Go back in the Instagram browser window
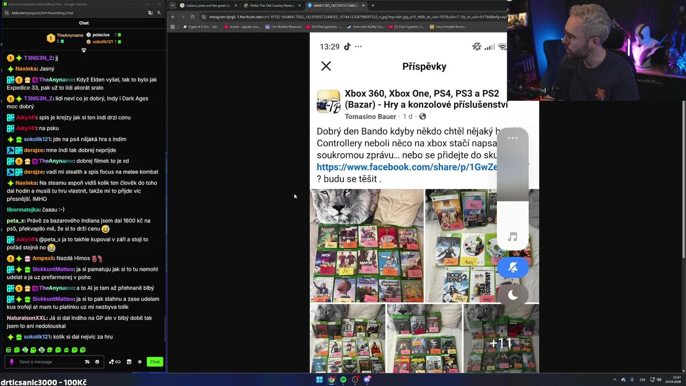This screenshot has height=386, width=686. click(x=173, y=17)
